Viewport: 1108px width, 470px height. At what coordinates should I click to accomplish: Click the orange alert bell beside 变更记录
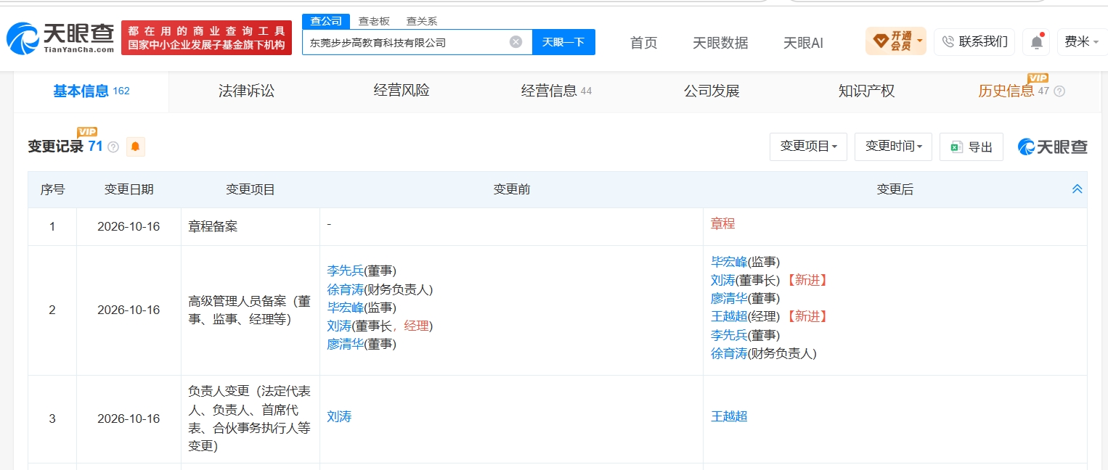136,147
